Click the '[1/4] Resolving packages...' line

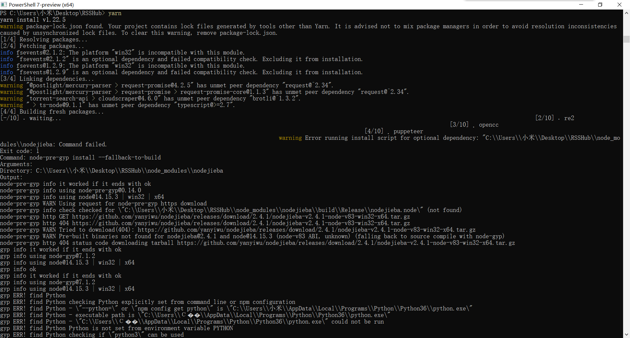pos(44,39)
